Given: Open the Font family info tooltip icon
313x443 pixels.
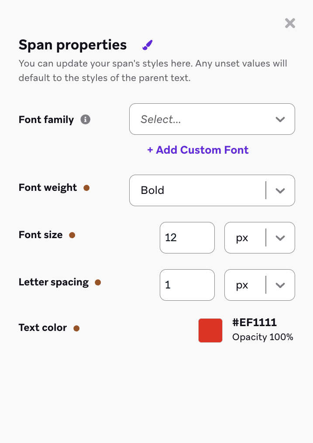Looking at the screenshot, I should tap(86, 119).
